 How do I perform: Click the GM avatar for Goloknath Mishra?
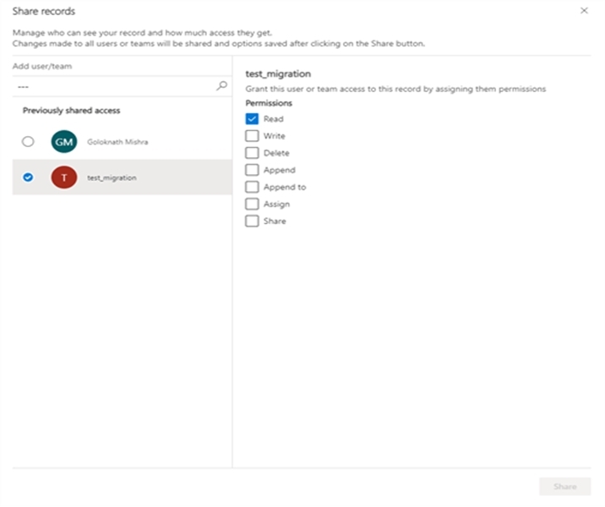click(63, 142)
